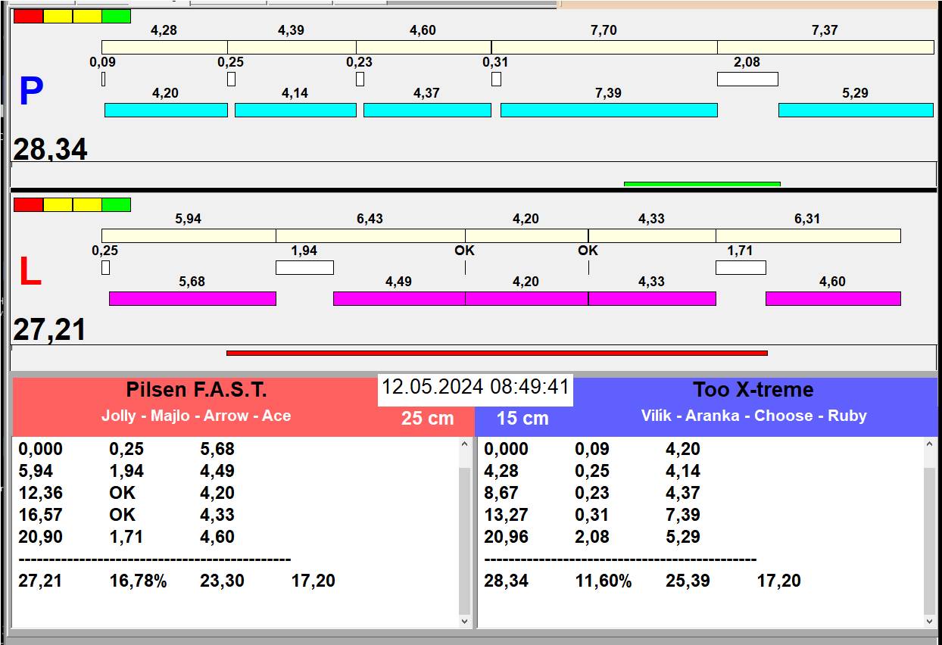Click 11,60% in the Too X-treme results list

coord(604,581)
